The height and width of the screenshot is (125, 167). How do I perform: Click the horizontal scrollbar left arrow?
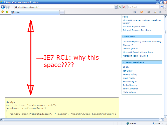2,120
